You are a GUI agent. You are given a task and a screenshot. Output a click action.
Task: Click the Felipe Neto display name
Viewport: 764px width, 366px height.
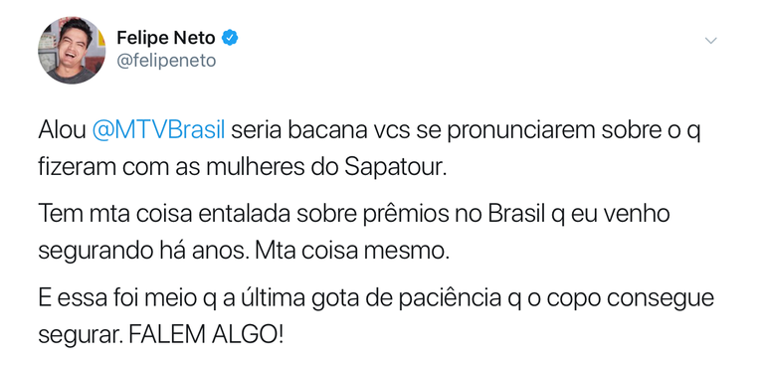tap(166, 38)
